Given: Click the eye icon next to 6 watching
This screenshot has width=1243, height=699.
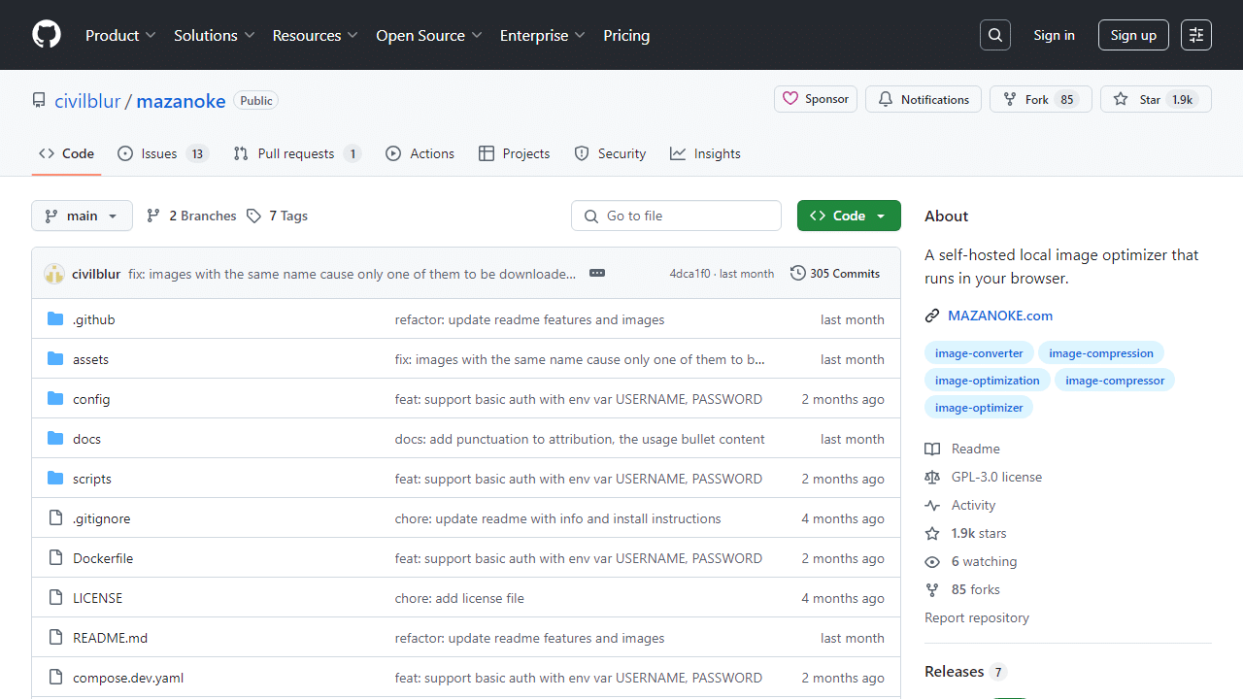Looking at the screenshot, I should tap(932, 561).
